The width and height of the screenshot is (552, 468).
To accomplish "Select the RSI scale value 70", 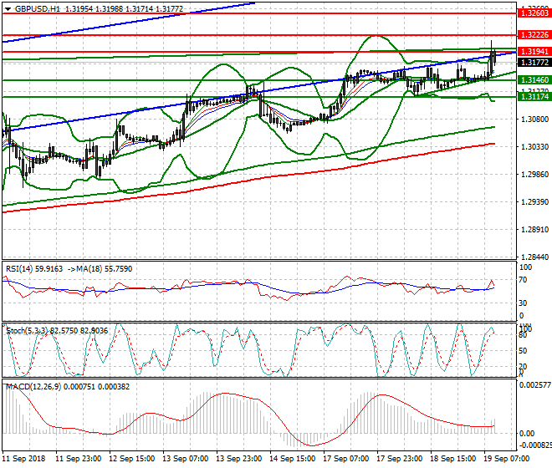I will pyautogui.click(x=523, y=280).
